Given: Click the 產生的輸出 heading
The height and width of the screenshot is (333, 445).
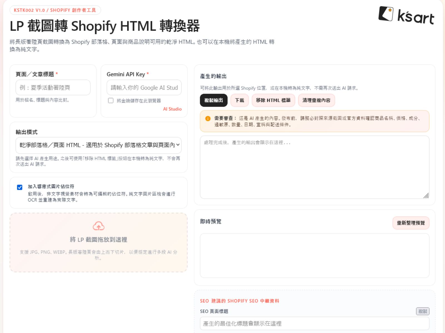Looking at the screenshot, I should tap(213, 76).
